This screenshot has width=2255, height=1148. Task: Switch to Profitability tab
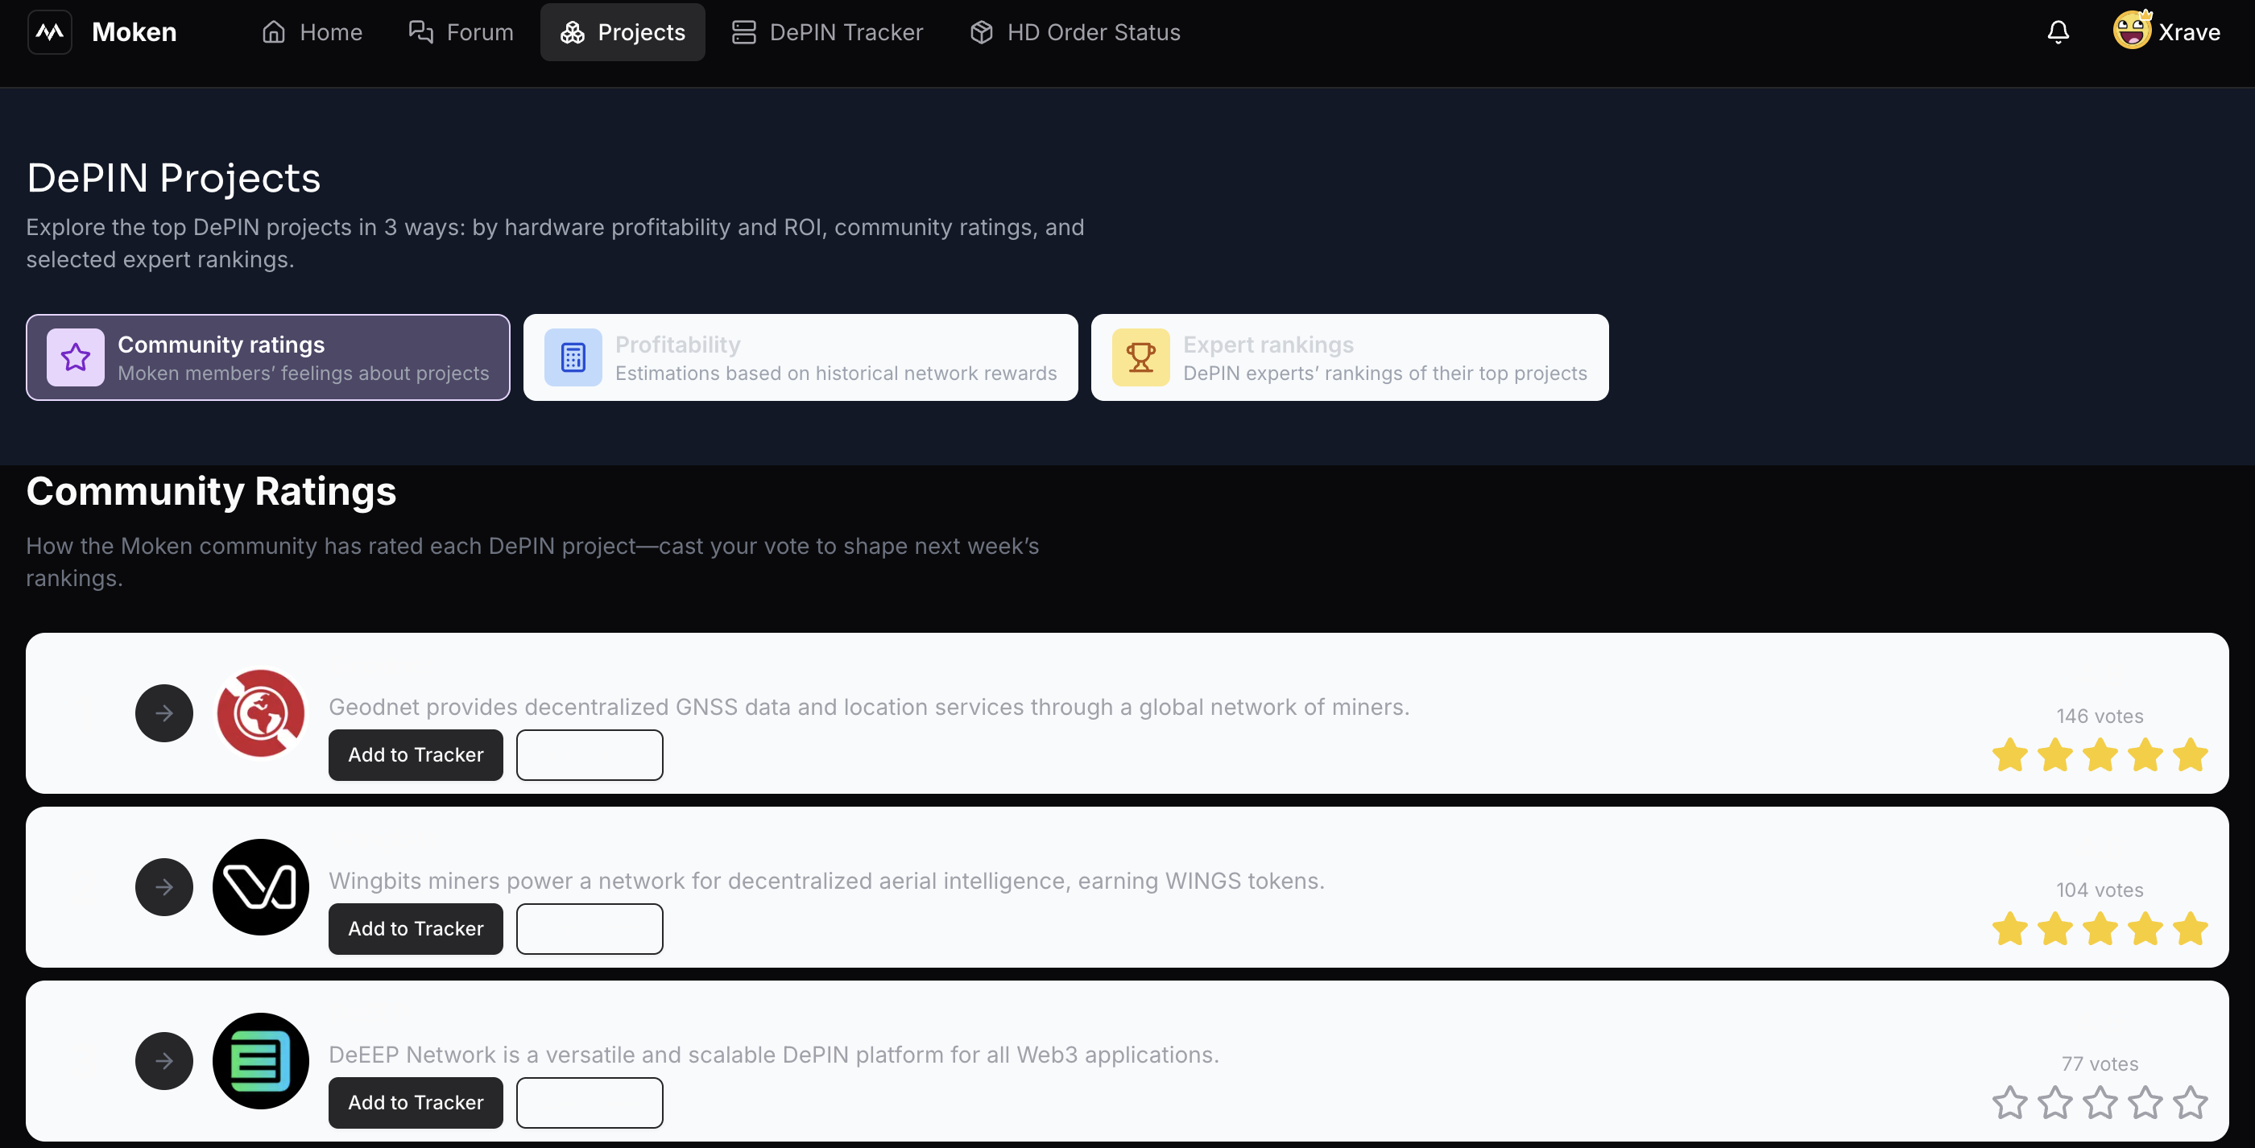coord(800,357)
